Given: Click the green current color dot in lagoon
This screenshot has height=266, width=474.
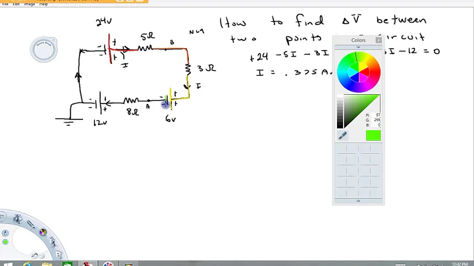Looking at the screenshot, I should click(x=5, y=242).
